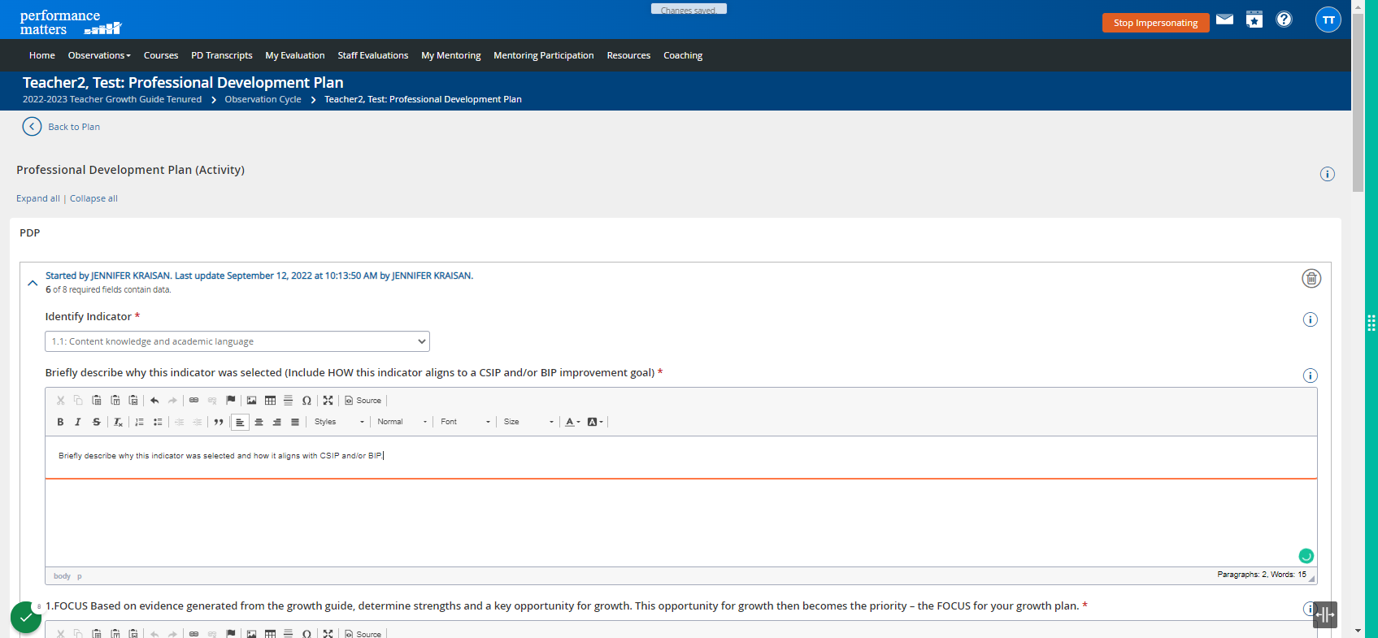Go to Home in navigation bar

[x=42, y=55]
